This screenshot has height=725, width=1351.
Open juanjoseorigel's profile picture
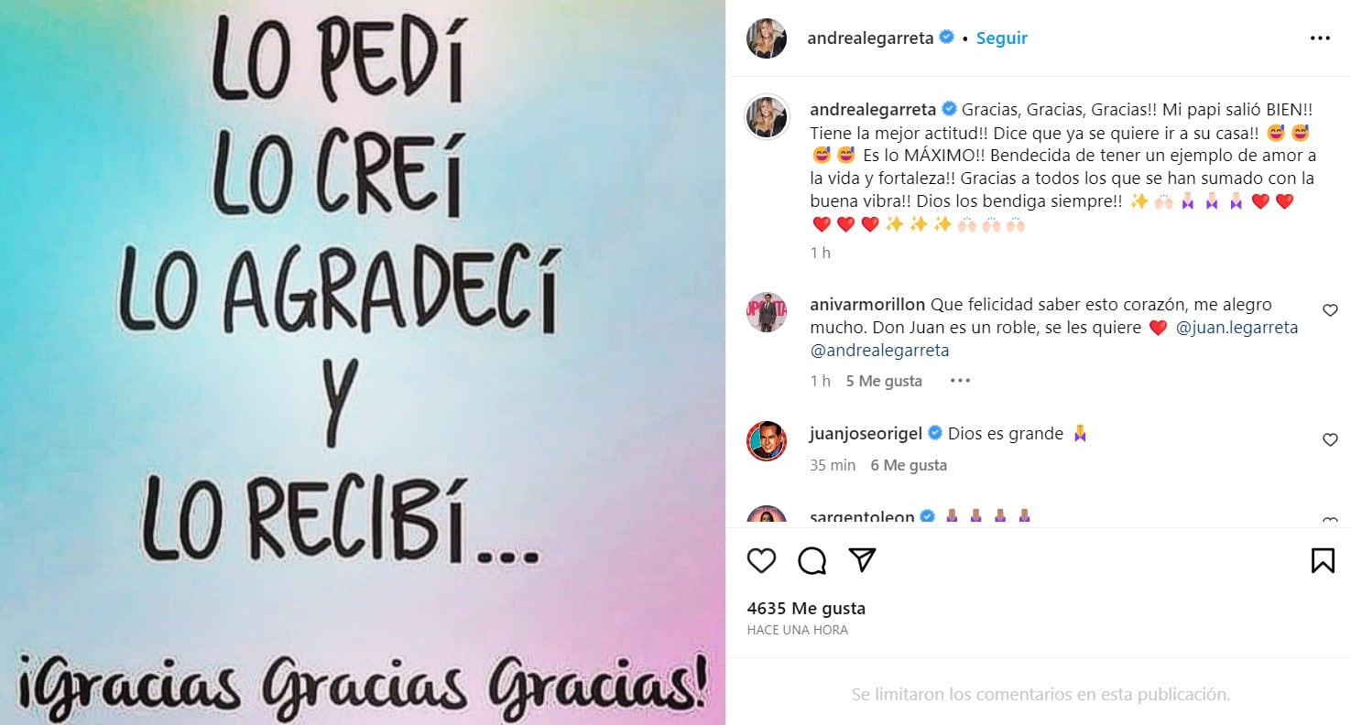767,441
